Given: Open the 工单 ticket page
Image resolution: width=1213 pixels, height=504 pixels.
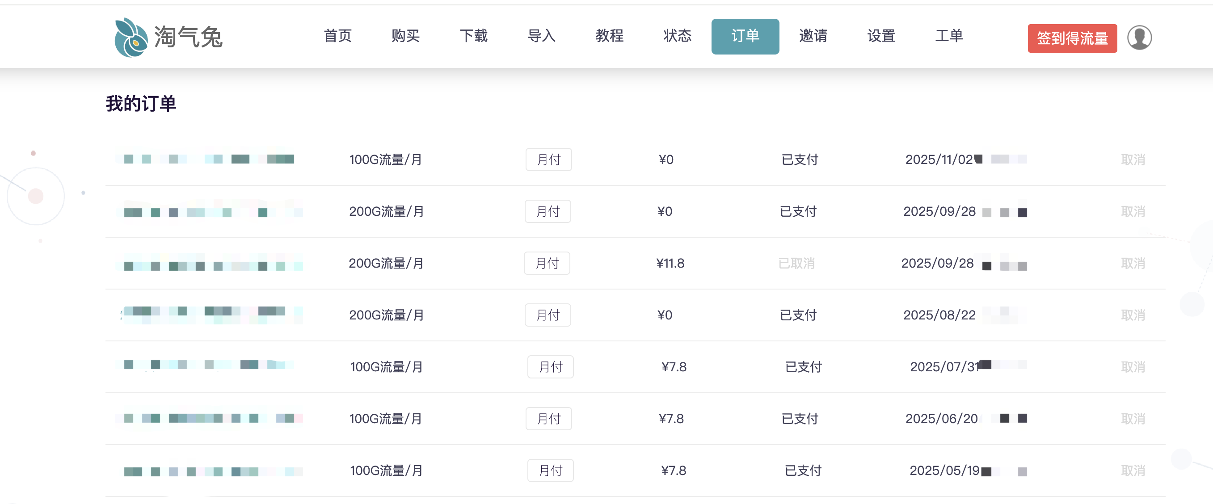Looking at the screenshot, I should click(x=949, y=36).
